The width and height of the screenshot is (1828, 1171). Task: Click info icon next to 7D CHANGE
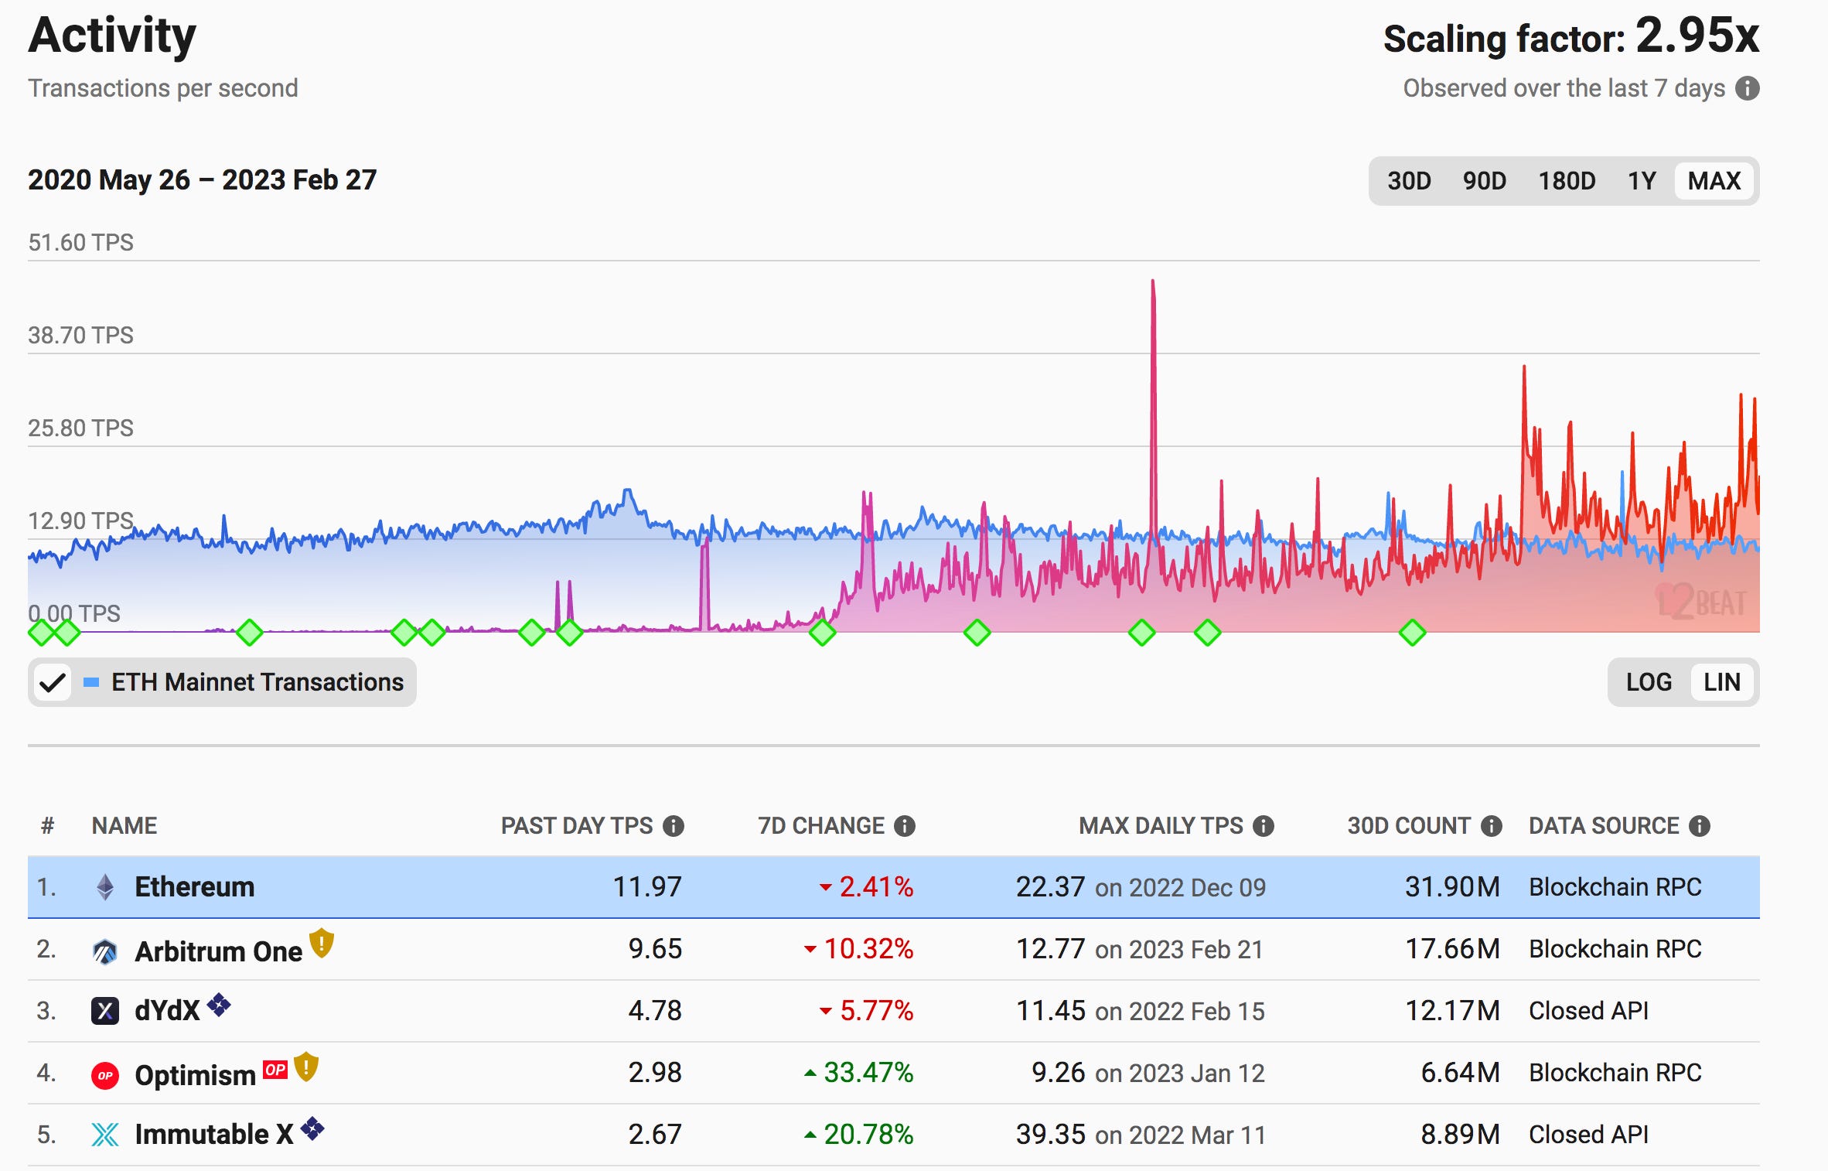(905, 826)
